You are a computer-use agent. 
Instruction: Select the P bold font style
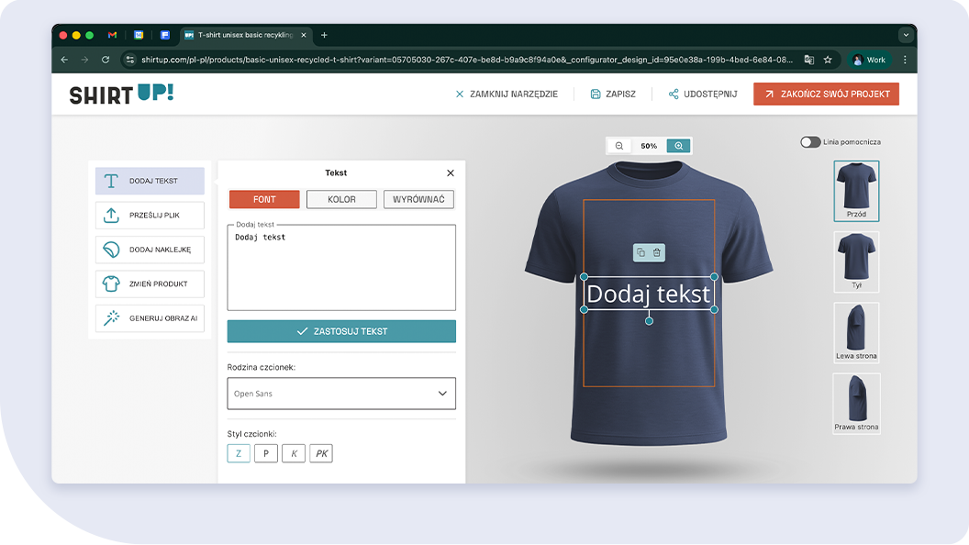coord(266,453)
